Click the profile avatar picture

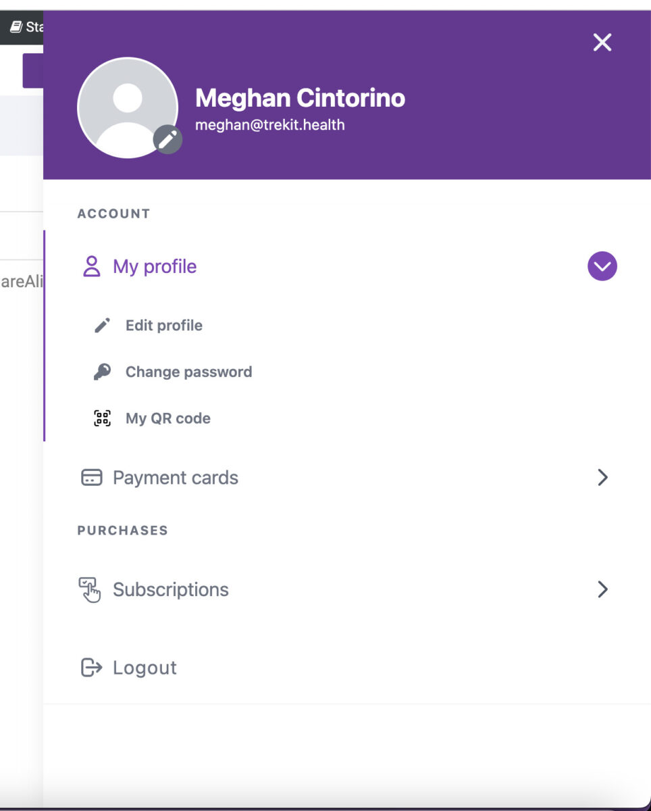pos(128,107)
